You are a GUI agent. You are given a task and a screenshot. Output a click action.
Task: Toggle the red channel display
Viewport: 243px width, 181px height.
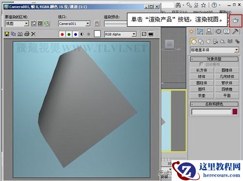[x=62, y=34]
